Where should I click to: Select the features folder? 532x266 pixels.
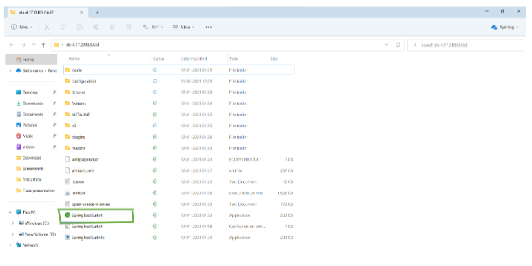click(178, 103)
